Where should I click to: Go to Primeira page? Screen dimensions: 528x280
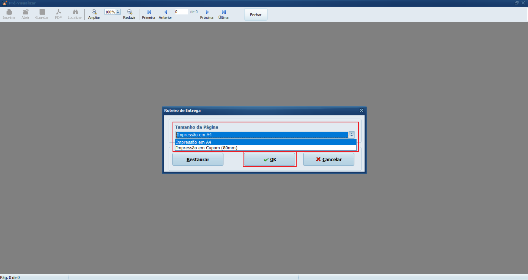149,12
